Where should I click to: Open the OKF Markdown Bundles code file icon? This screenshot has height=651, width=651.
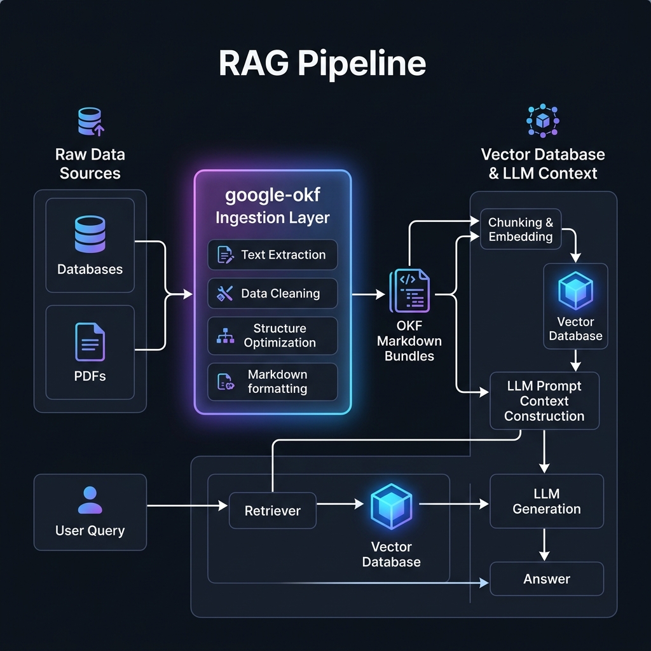pyautogui.click(x=409, y=291)
